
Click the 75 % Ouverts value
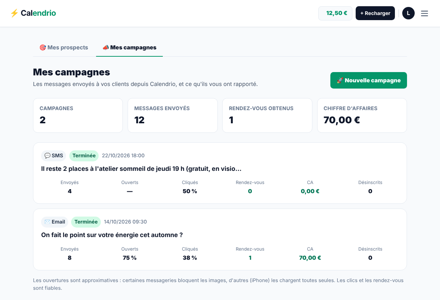[x=130, y=258]
